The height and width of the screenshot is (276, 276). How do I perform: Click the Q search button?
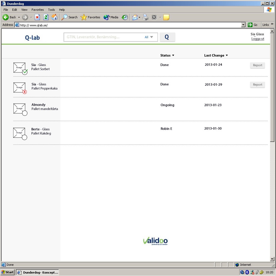click(167, 37)
